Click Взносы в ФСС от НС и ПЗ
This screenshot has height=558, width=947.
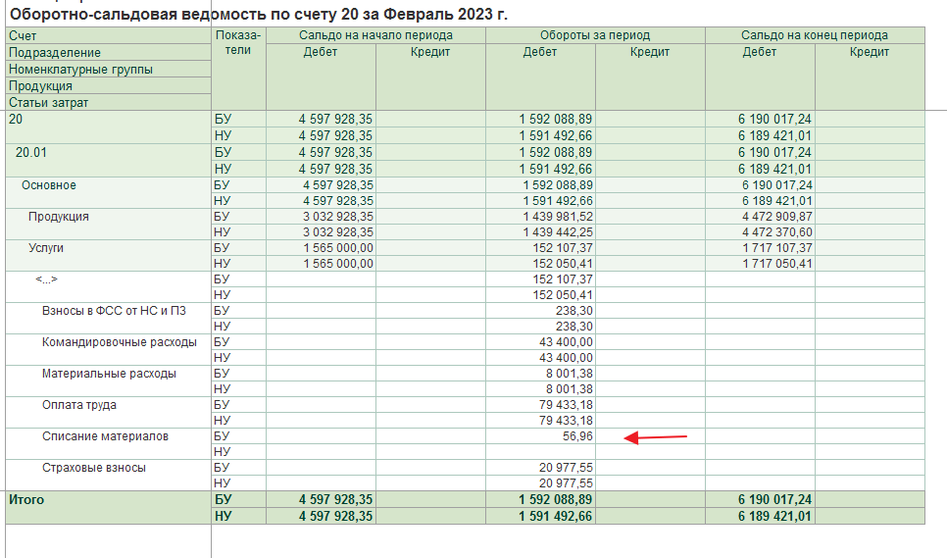tap(114, 311)
